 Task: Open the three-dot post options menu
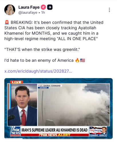(x=109, y=10)
